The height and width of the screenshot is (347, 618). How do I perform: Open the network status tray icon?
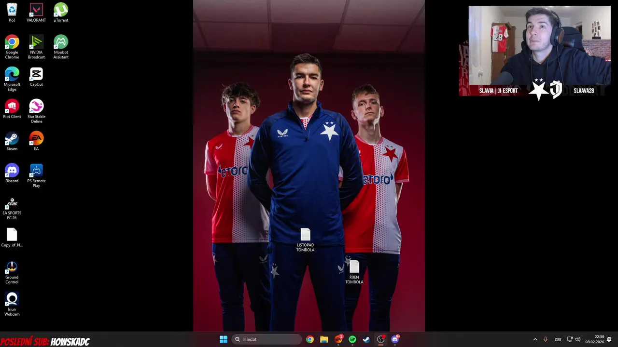(570, 339)
